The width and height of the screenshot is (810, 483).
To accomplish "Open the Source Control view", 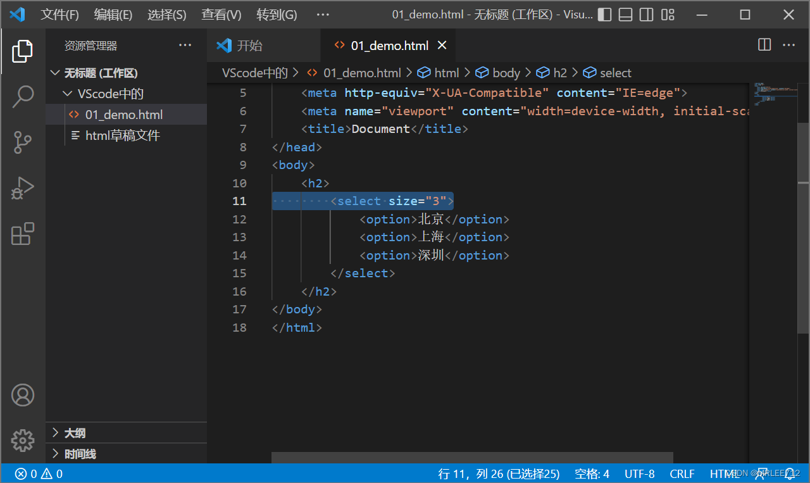I will 22,142.
